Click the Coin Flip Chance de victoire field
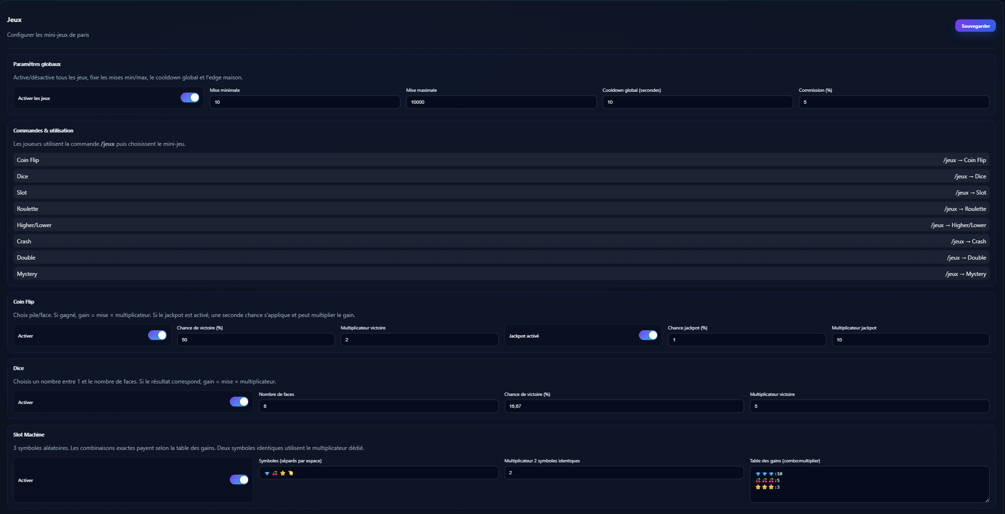Viewport: 1005px width, 514px height. tap(256, 340)
